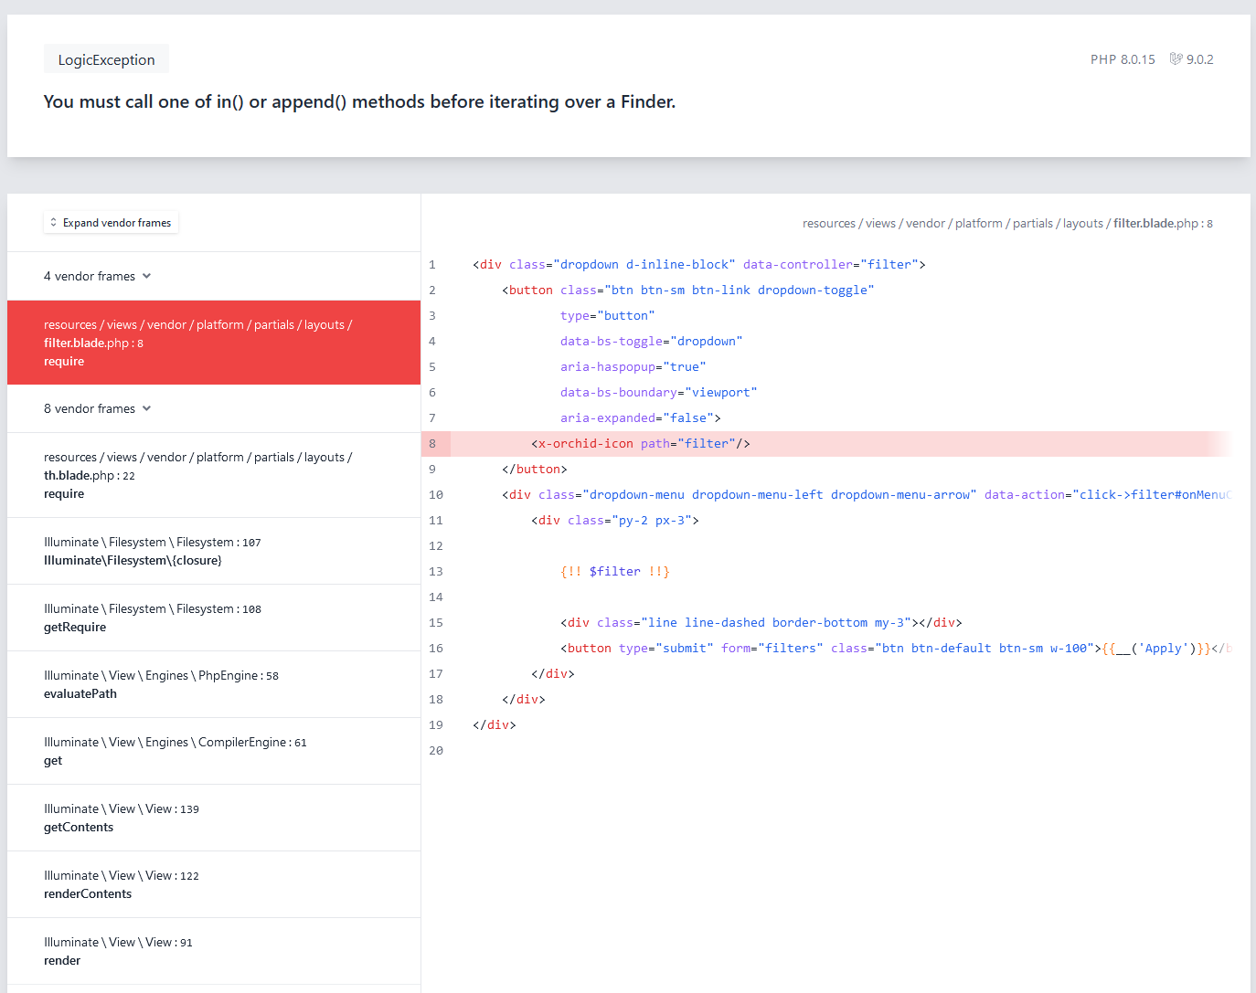
Task: Select the PhpEngine evaluatePath frame
Action: pyautogui.click(x=213, y=684)
